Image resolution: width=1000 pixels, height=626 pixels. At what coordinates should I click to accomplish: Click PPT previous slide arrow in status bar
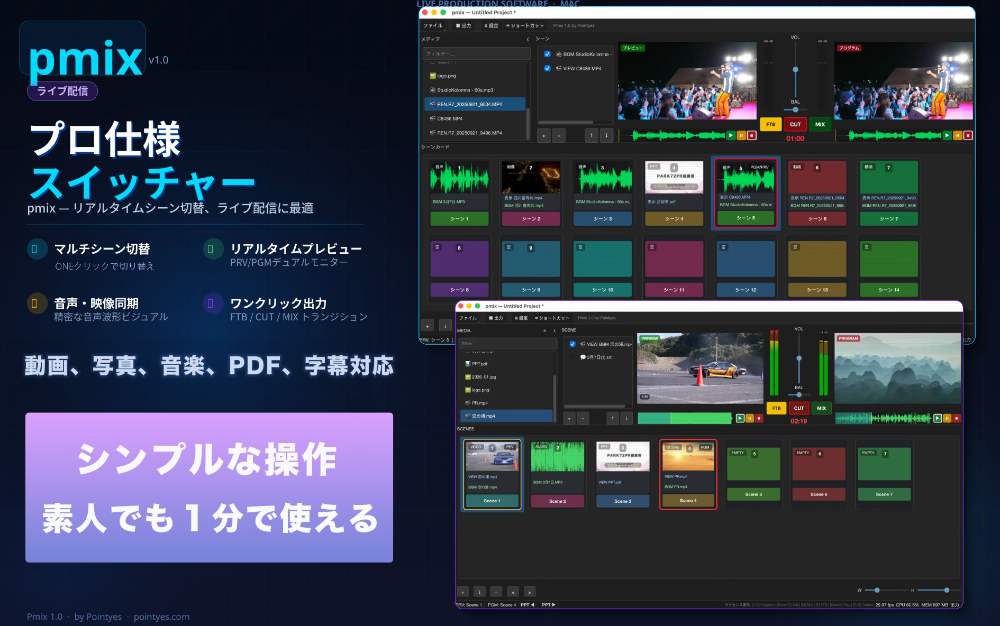point(528,605)
